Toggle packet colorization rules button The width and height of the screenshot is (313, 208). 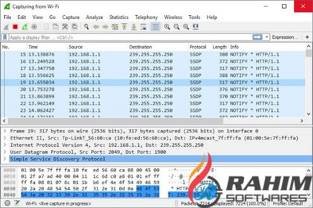click(155, 27)
